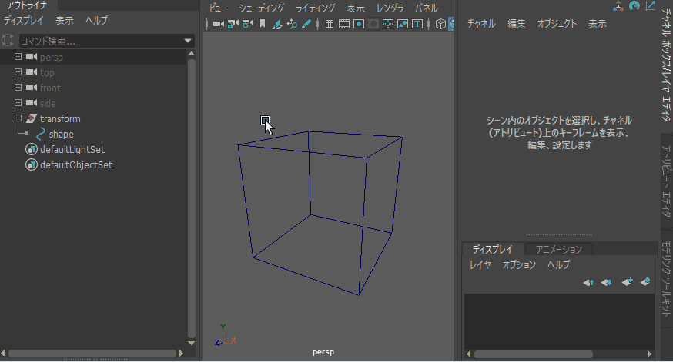The width and height of the screenshot is (673, 362).
Task: Create new empty layer icon
Action: click(627, 282)
